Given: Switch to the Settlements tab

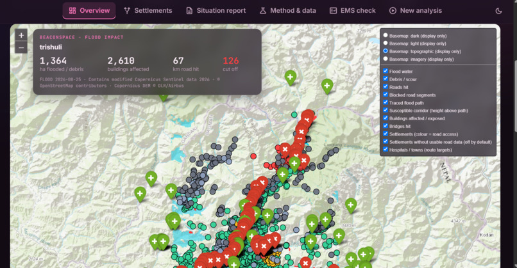Looking at the screenshot, I should pyautogui.click(x=148, y=10).
